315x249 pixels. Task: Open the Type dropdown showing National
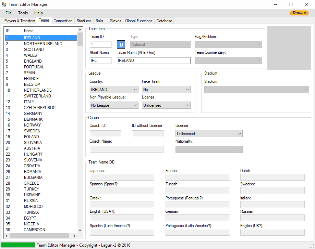160,44
